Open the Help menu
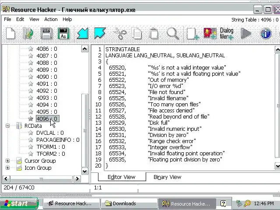 coord(67,19)
